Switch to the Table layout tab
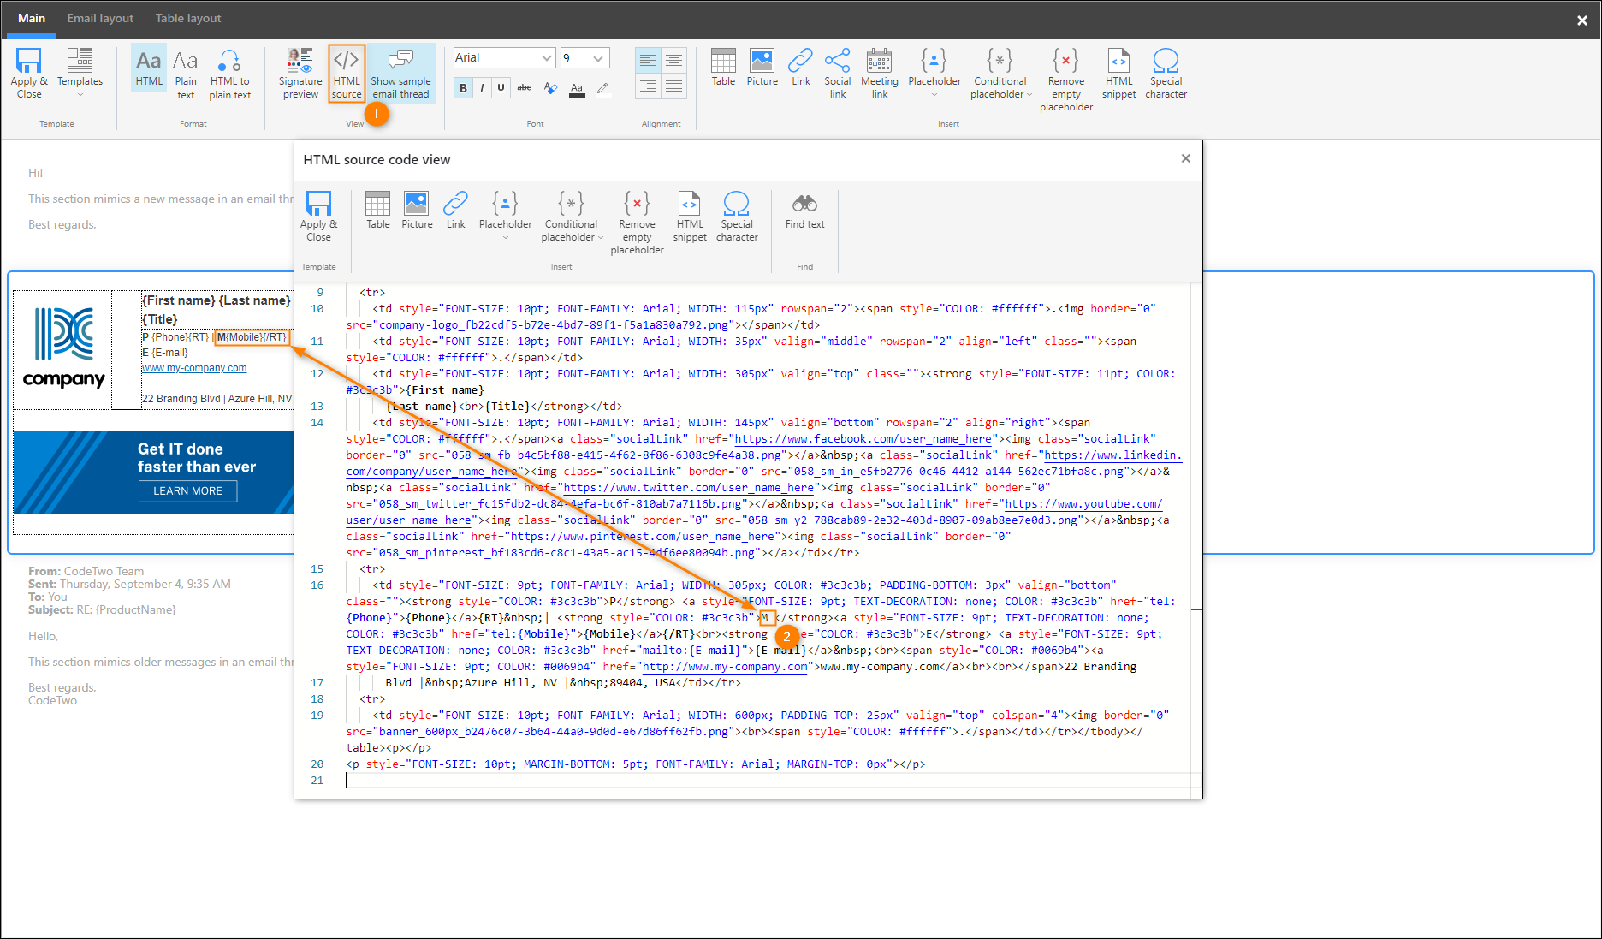 [x=187, y=18]
